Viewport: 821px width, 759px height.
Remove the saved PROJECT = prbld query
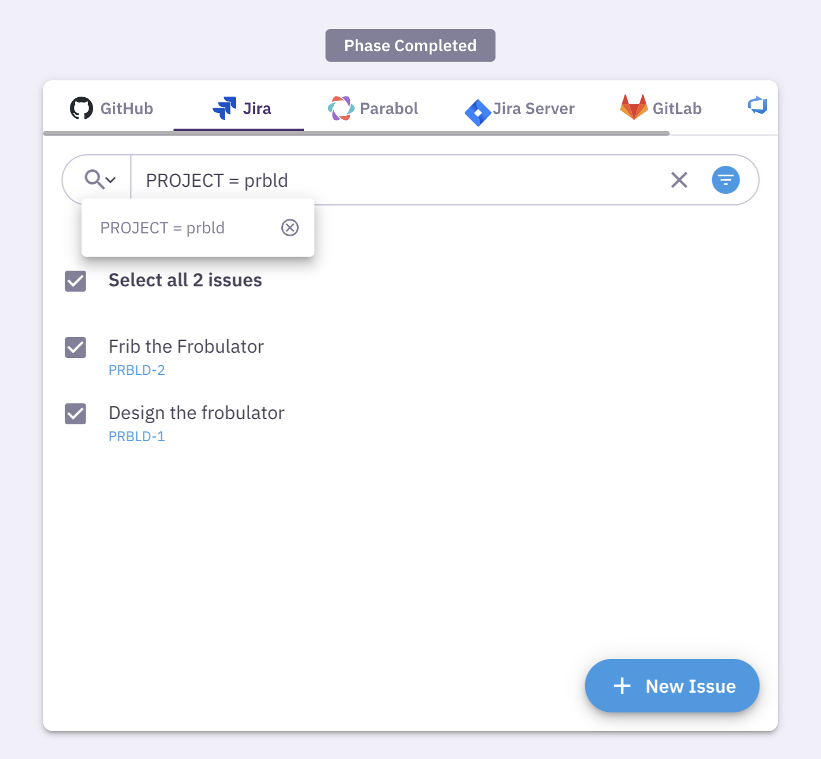[x=289, y=228]
